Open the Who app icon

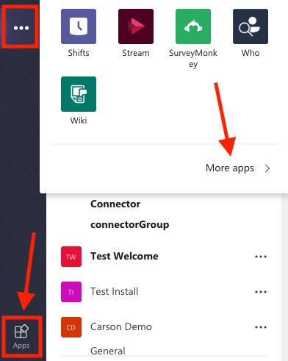coord(251,26)
